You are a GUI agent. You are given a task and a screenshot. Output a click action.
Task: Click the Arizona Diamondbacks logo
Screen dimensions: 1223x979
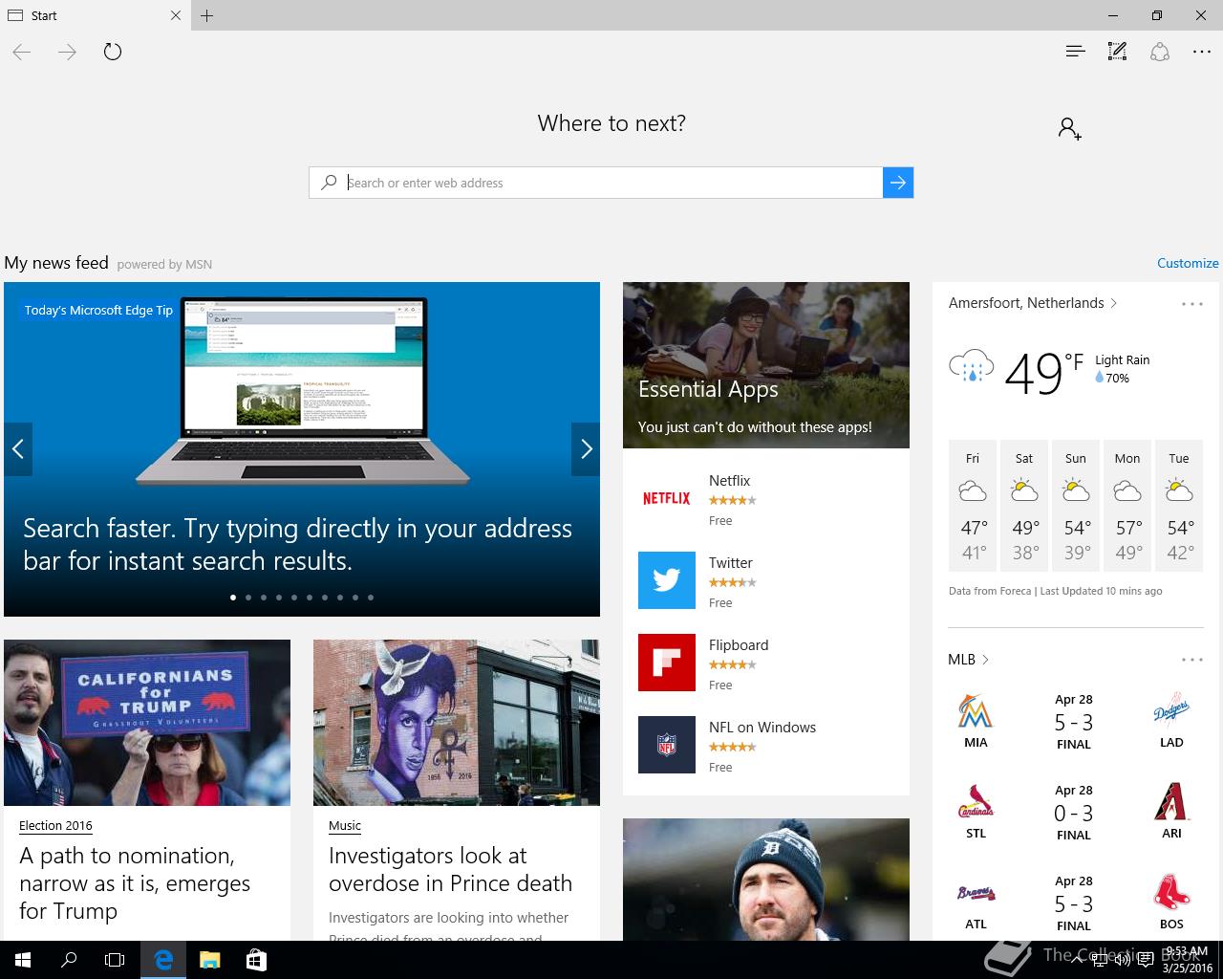[1171, 802]
